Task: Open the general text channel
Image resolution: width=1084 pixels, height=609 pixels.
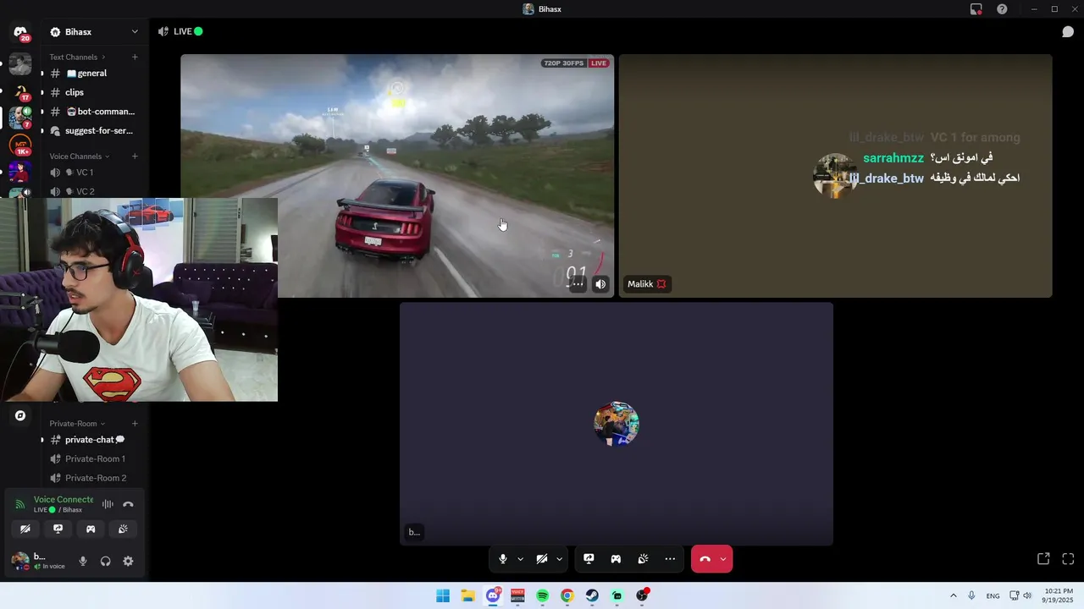Action: click(x=93, y=73)
